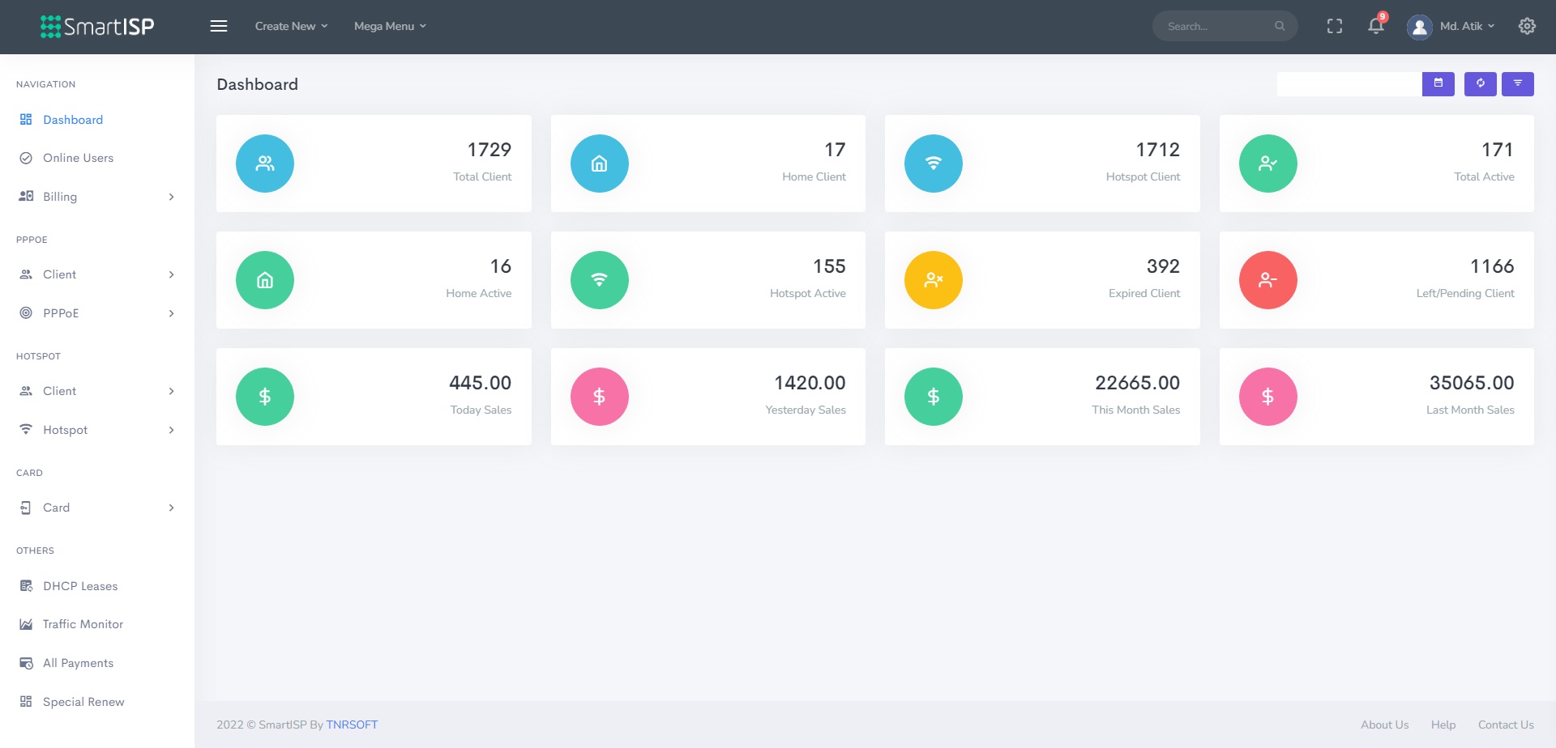Open the TNRSOFT footer link

(352, 725)
